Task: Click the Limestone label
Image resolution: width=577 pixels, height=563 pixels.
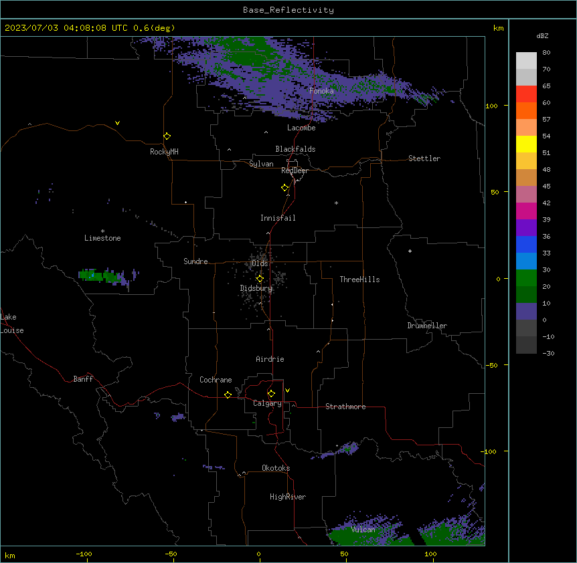Action: pos(102,238)
